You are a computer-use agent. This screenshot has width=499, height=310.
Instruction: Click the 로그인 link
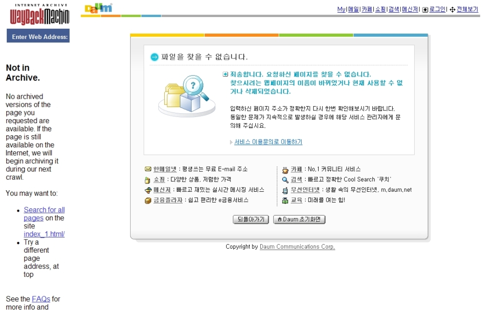tap(437, 10)
